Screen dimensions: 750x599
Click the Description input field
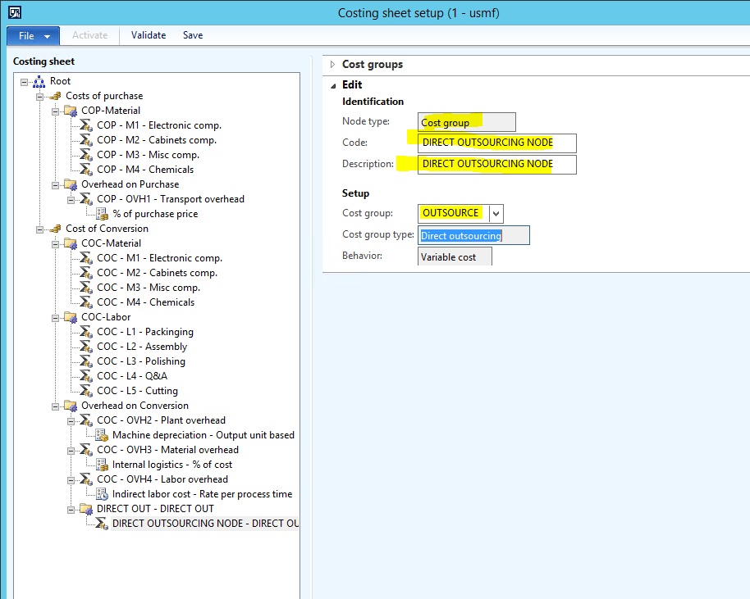(496, 164)
